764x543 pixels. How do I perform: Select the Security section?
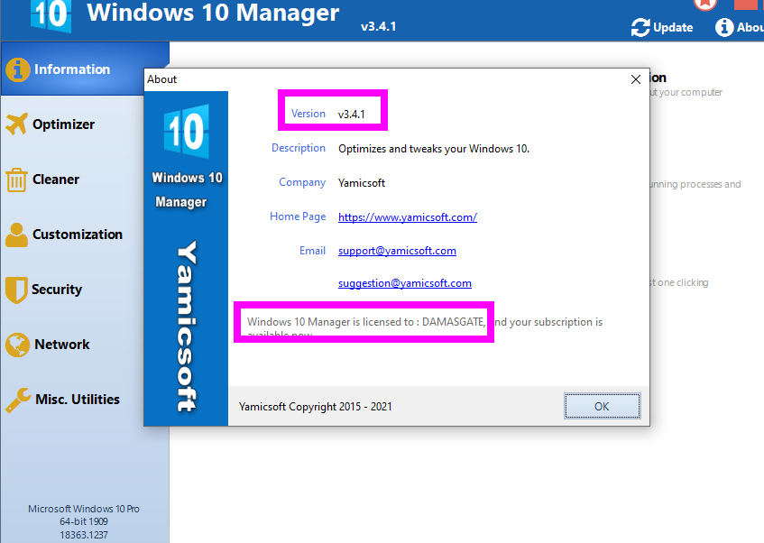pyautogui.click(x=57, y=290)
